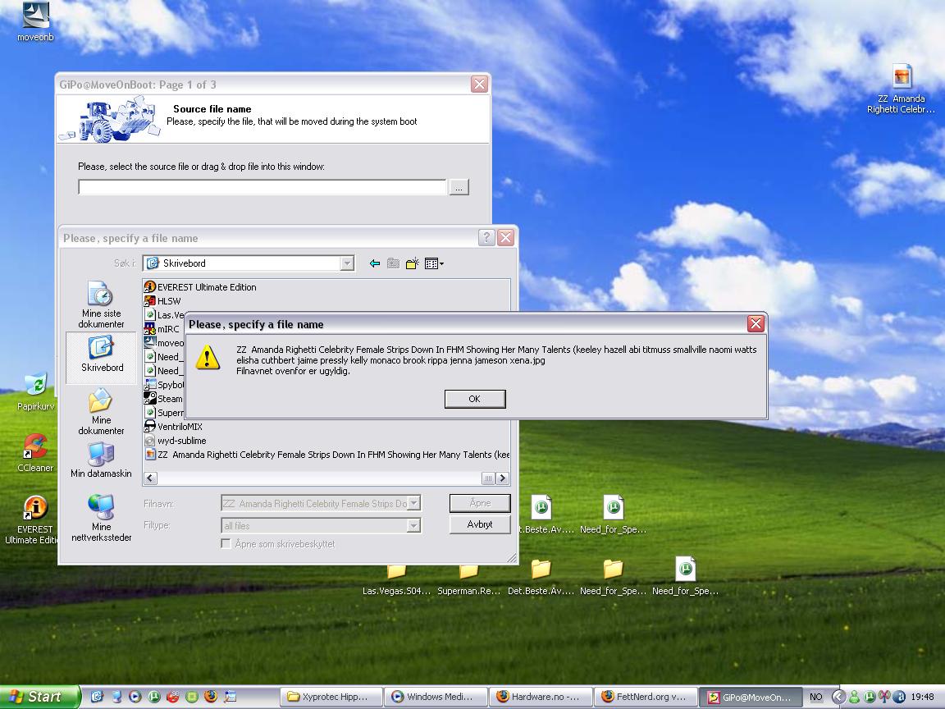Open Mine nettverkssteder in places bar
This screenshot has height=709, width=945.
point(101,517)
